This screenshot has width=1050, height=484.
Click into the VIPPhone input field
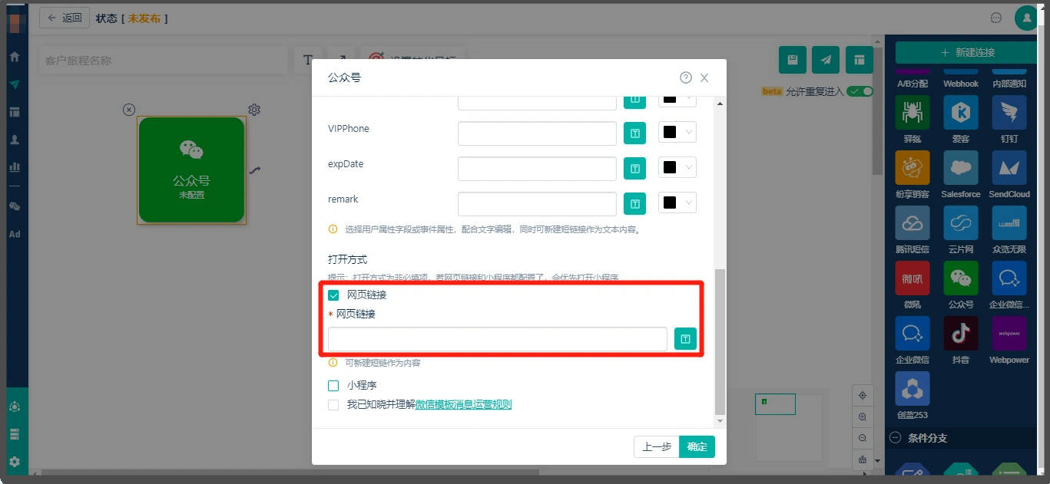(537, 133)
